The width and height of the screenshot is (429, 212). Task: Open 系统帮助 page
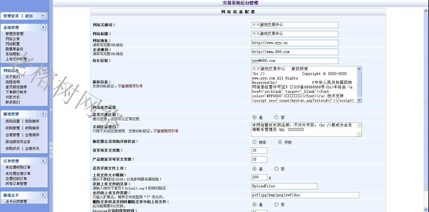click(12, 54)
